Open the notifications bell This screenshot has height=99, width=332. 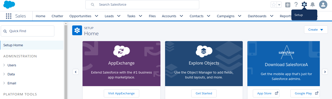313,5
